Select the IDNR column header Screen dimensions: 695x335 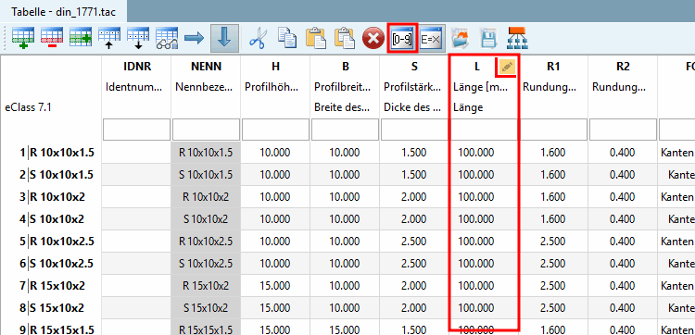point(137,67)
